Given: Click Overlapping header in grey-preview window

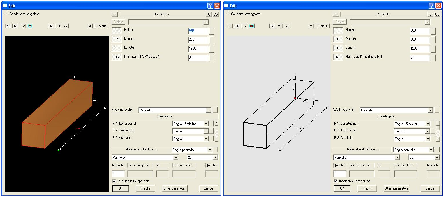Looking at the screenshot, I should (x=386, y=116).
